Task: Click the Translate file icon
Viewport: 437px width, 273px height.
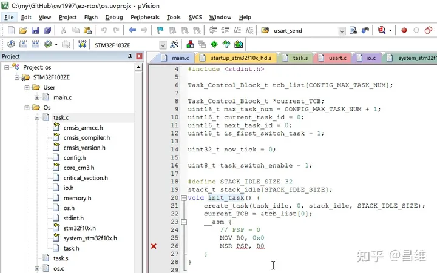Action: pos(11,44)
